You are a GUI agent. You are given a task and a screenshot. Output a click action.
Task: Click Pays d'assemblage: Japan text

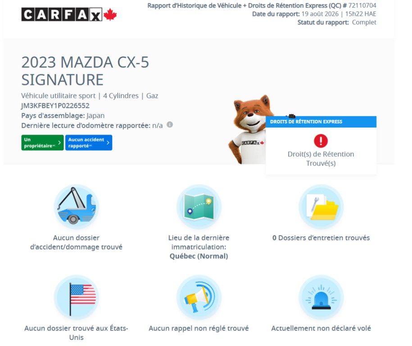[63, 116]
